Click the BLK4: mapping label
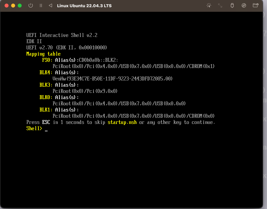The image size is (267, 209). pos(46,72)
